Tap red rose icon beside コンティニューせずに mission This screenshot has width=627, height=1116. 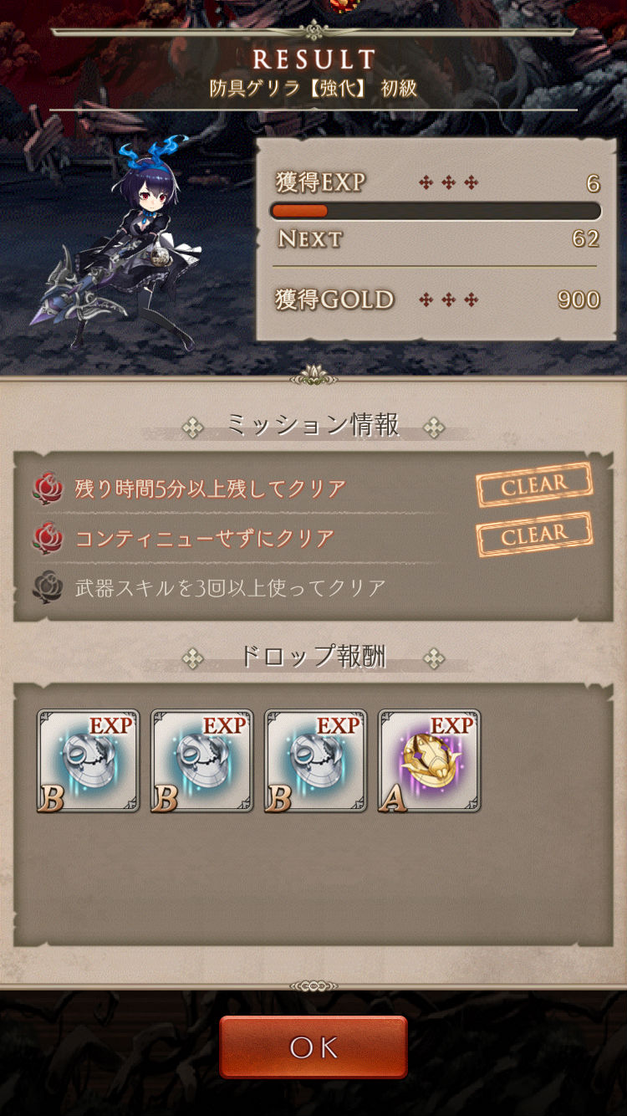(x=48, y=538)
